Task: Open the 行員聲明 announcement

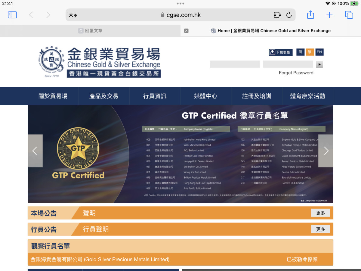Action: point(96,229)
